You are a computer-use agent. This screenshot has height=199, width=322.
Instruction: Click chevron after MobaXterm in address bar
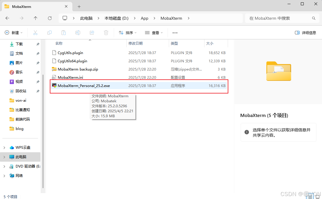(x=189, y=18)
